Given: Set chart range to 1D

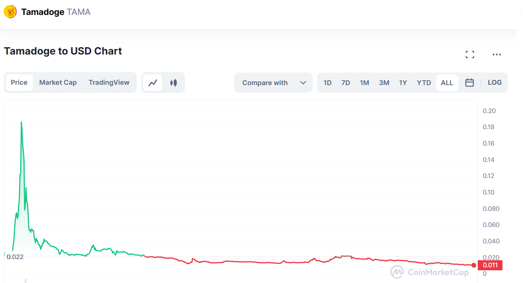Looking at the screenshot, I should pos(328,83).
